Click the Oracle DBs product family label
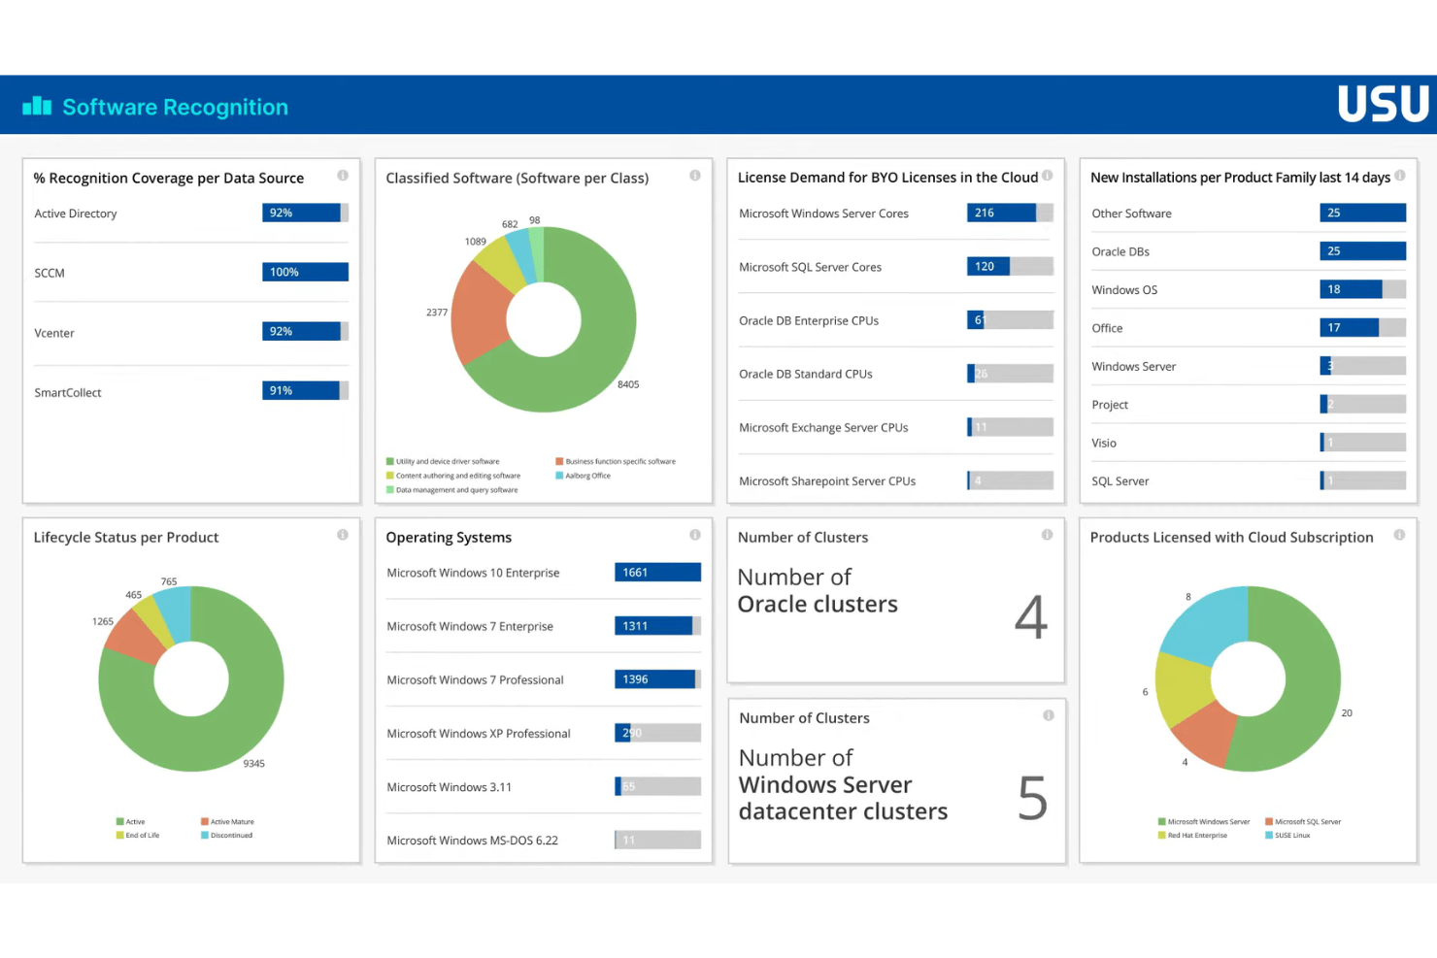The height and width of the screenshot is (958, 1437). pyautogui.click(x=1120, y=251)
